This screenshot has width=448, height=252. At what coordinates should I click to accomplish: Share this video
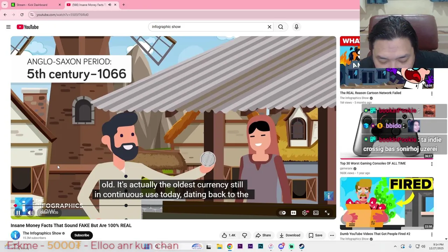coord(263,235)
